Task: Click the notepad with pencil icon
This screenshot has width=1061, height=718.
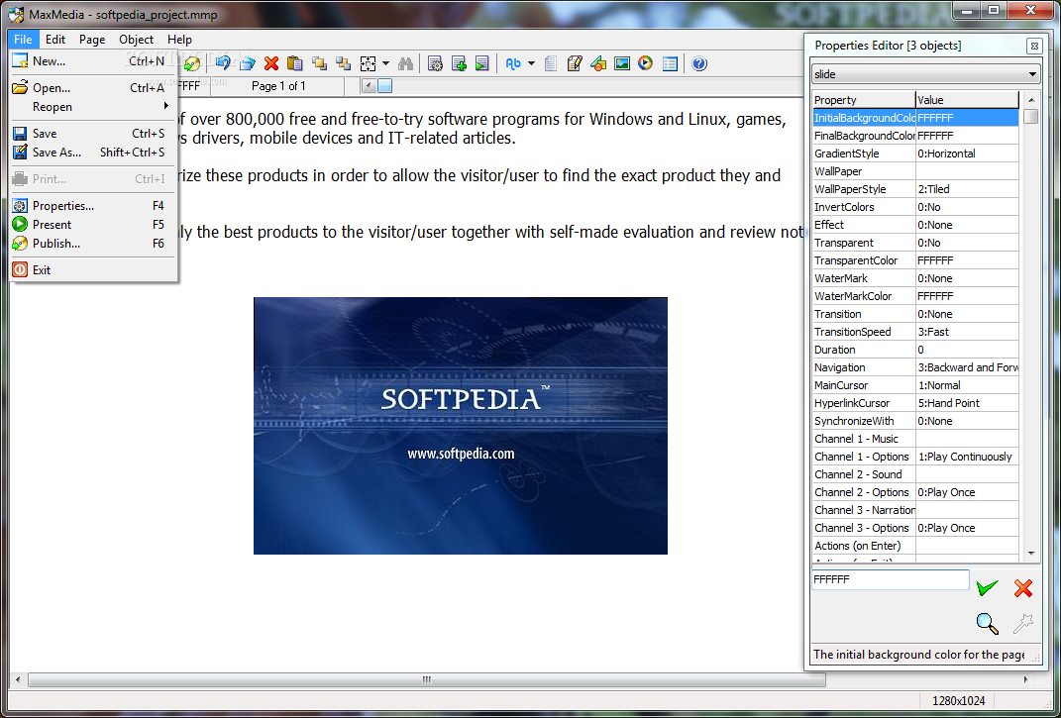Action: point(575,63)
